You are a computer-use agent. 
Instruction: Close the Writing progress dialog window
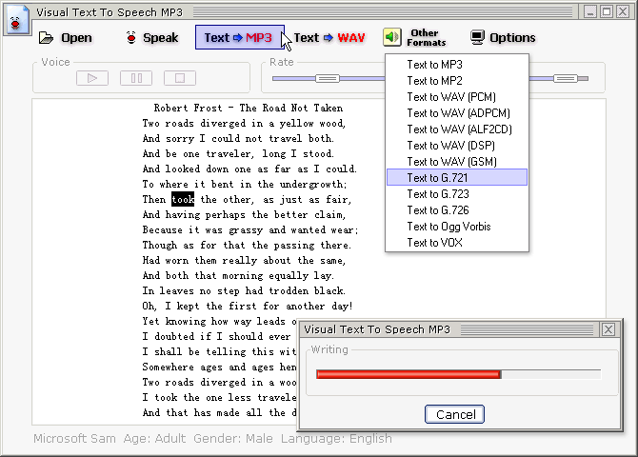[x=608, y=329]
